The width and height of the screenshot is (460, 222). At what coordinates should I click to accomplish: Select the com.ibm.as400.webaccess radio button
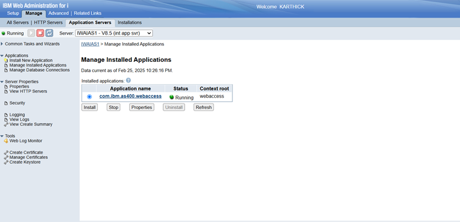(x=90, y=97)
